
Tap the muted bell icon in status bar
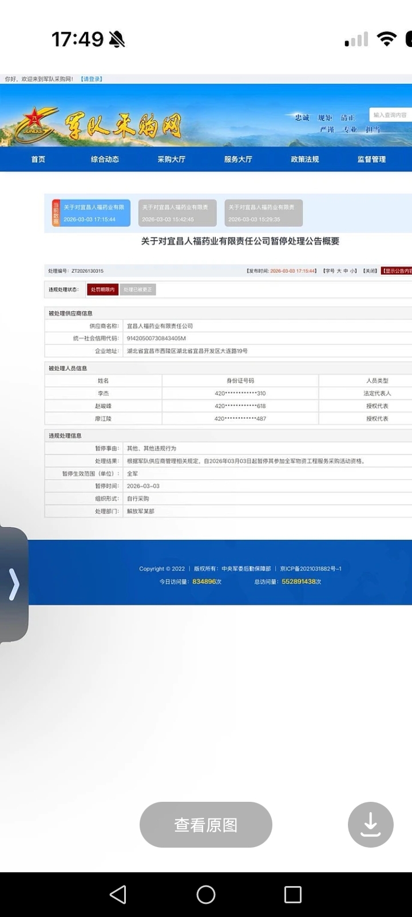pyautogui.click(x=117, y=40)
